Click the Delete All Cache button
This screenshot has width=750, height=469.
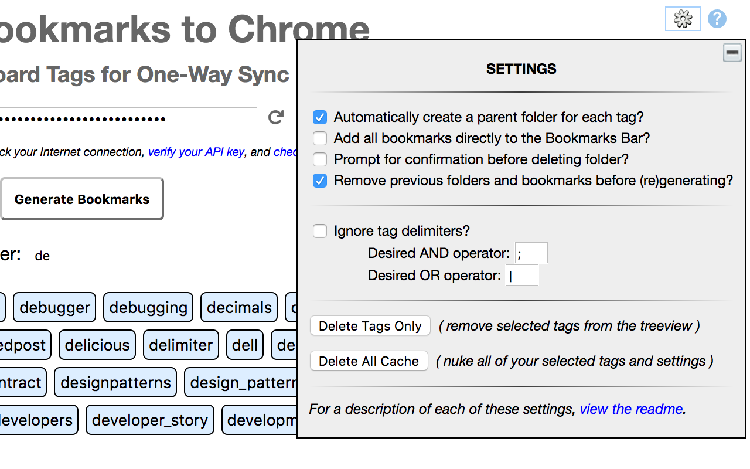369,361
